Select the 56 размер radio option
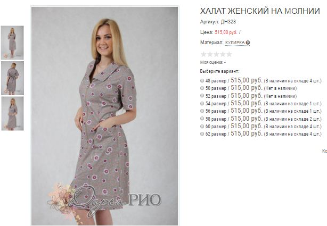Image resolution: width=327 pixels, height=226 pixels. (x=202, y=111)
